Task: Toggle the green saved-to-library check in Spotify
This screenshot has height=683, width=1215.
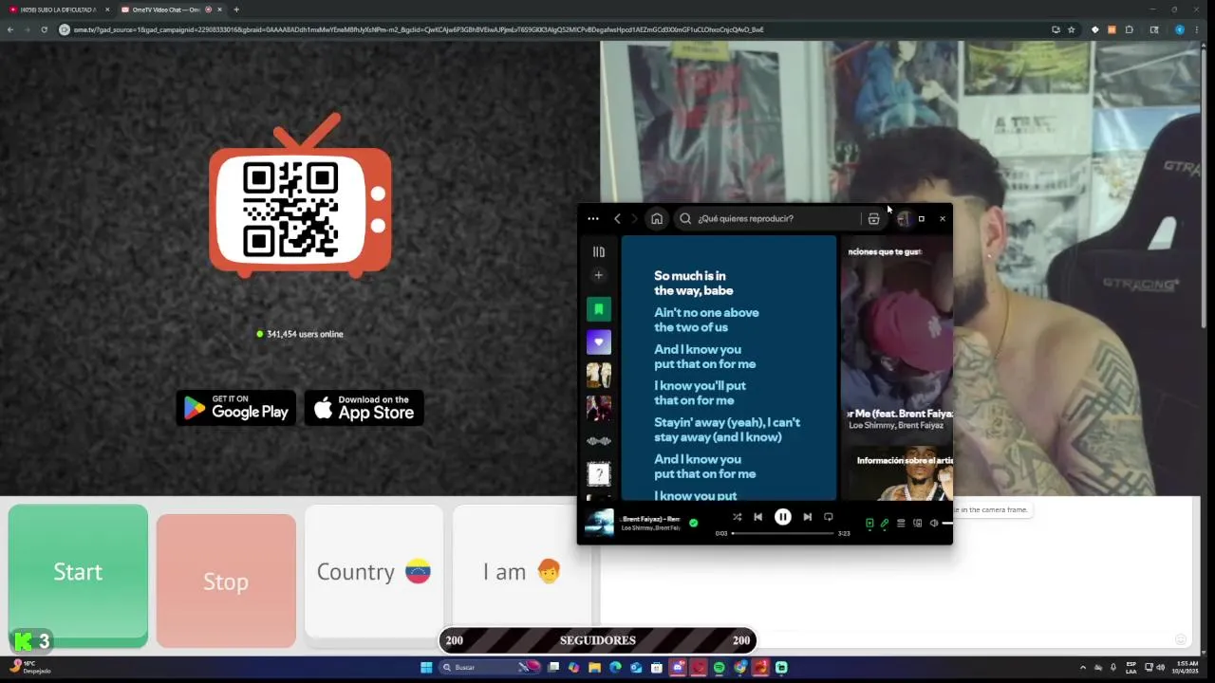Action: pos(693,523)
